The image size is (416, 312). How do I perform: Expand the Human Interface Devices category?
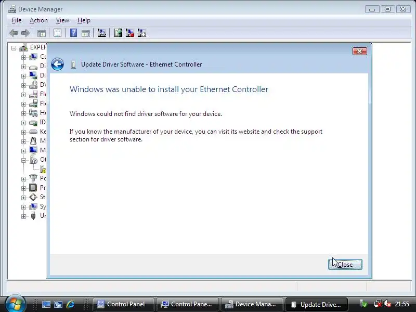[23, 113]
